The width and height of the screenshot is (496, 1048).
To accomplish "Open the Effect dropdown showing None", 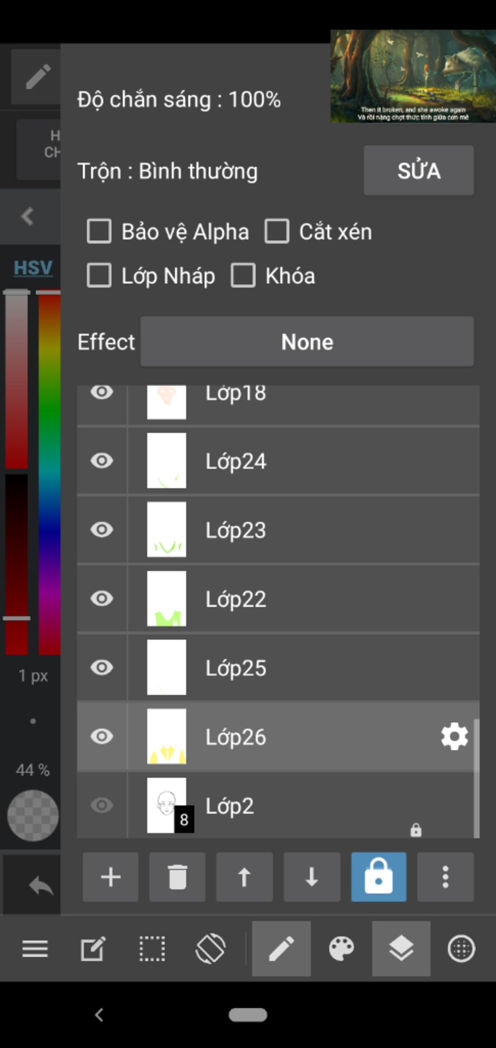I will 307,342.
